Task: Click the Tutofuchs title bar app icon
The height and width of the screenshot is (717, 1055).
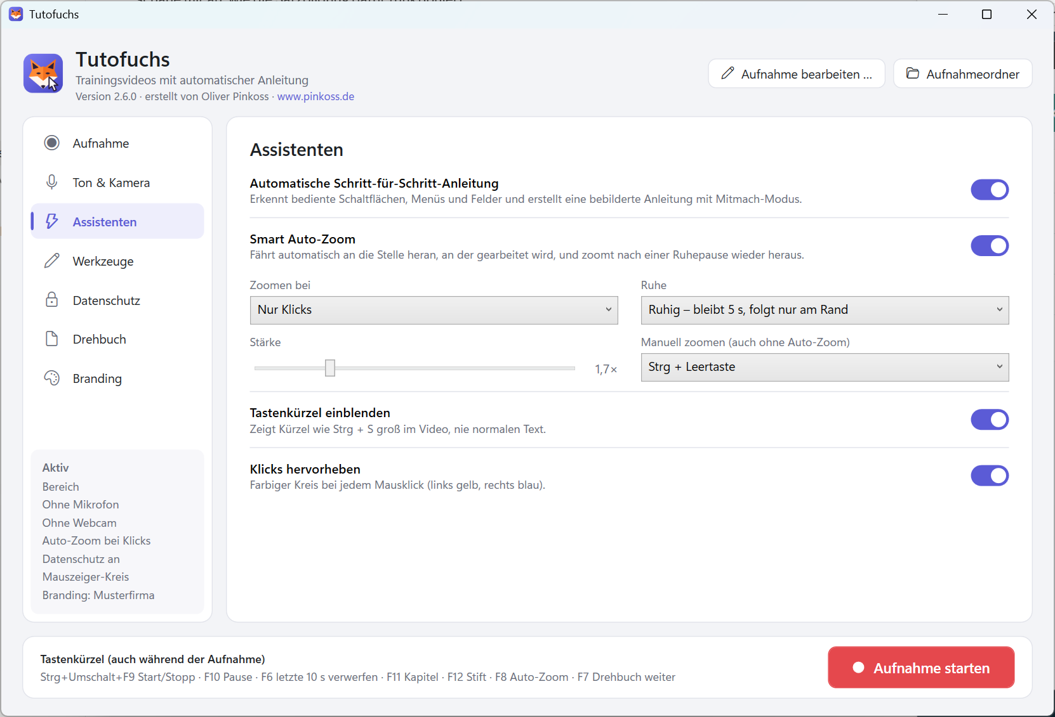Action: click(16, 14)
